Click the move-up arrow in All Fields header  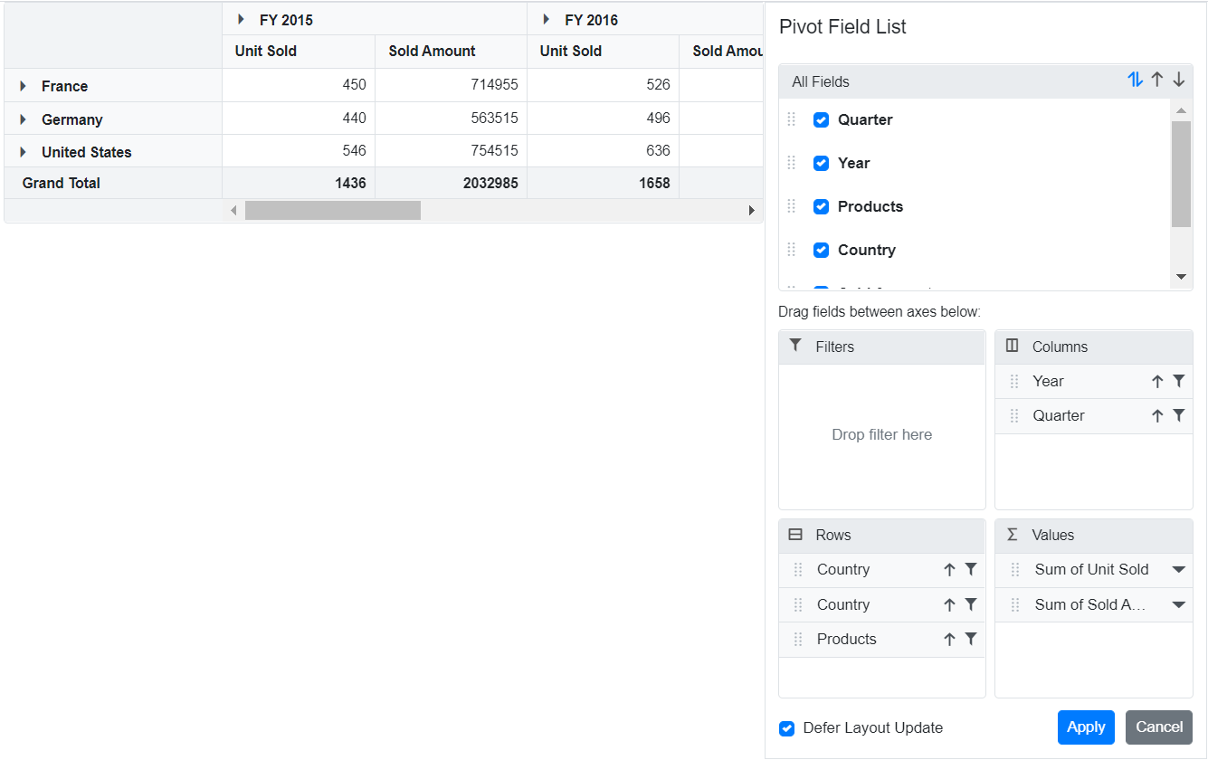coord(1157,80)
